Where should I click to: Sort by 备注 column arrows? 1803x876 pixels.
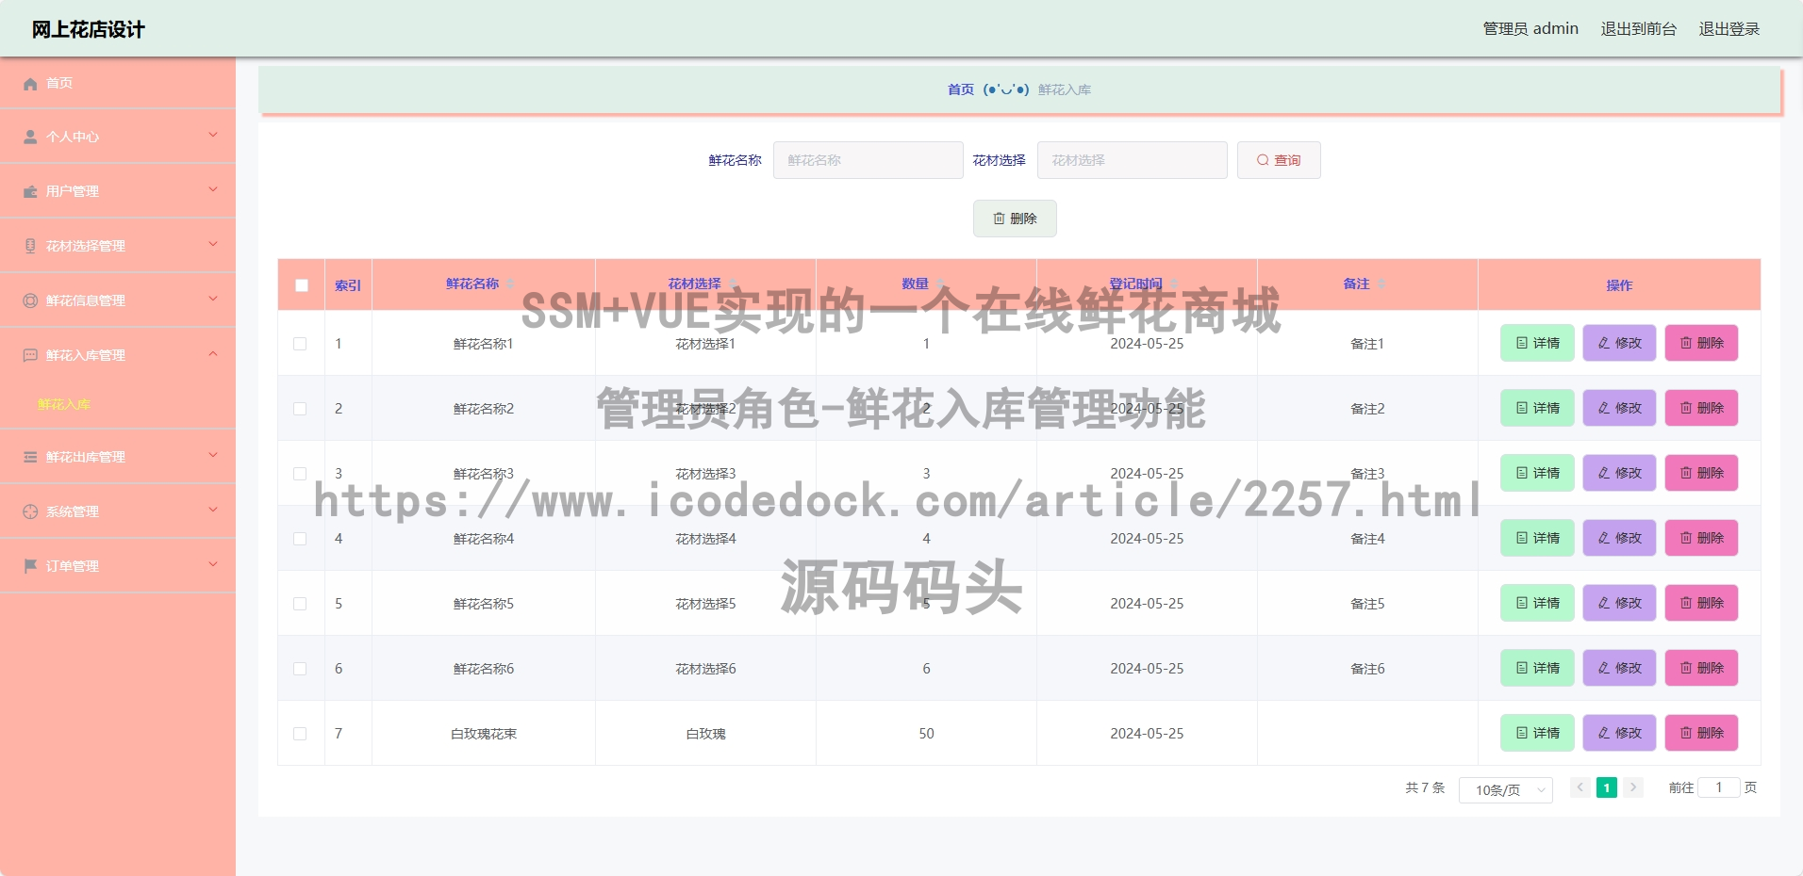click(x=1381, y=284)
